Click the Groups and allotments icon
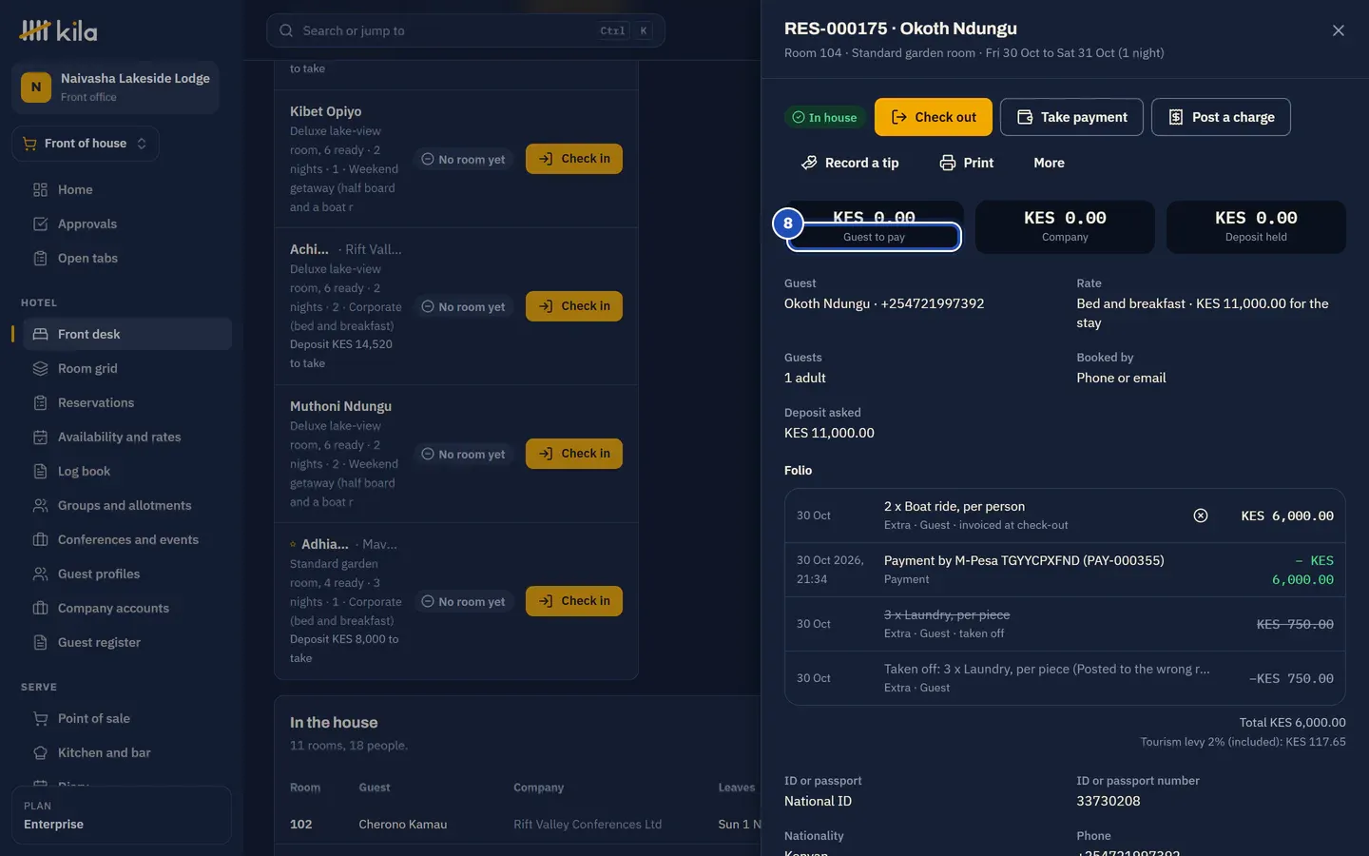 [40, 505]
